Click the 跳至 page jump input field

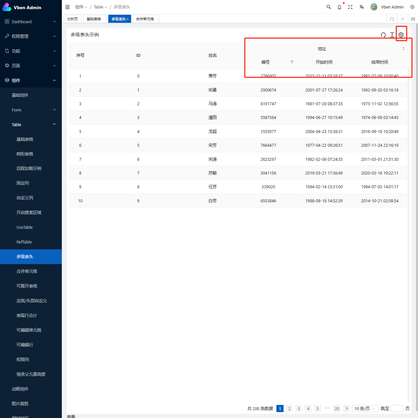[x=397, y=409]
